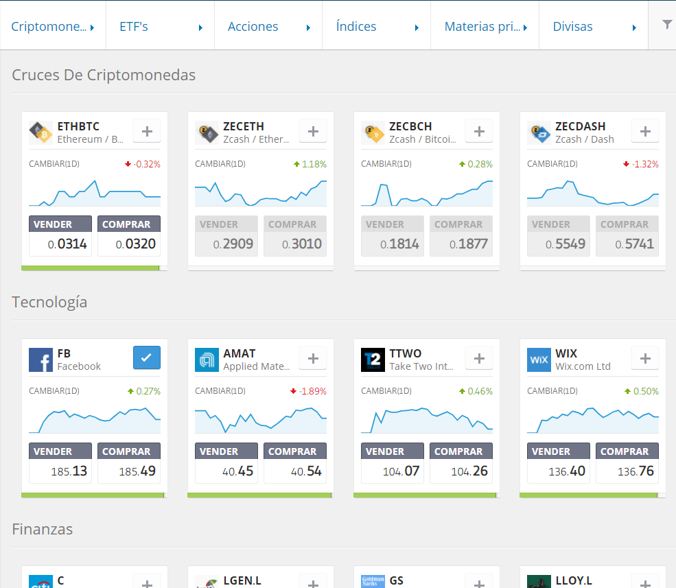This screenshot has width=676, height=588.
Task: Add WIX to watchlist with plus icon
Action: click(645, 358)
